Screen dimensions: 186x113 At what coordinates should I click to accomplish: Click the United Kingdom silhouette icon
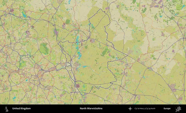tap(7, 109)
